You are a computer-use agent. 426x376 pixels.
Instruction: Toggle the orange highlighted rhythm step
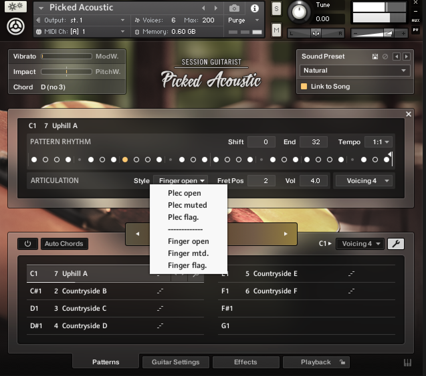click(x=125, y=160)
